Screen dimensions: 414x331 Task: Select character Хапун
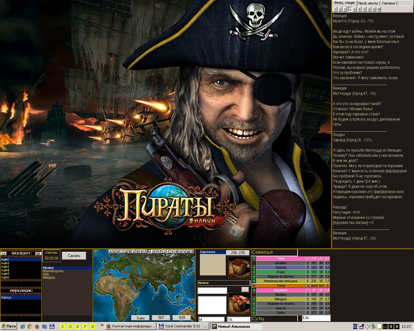coord(21,297)
